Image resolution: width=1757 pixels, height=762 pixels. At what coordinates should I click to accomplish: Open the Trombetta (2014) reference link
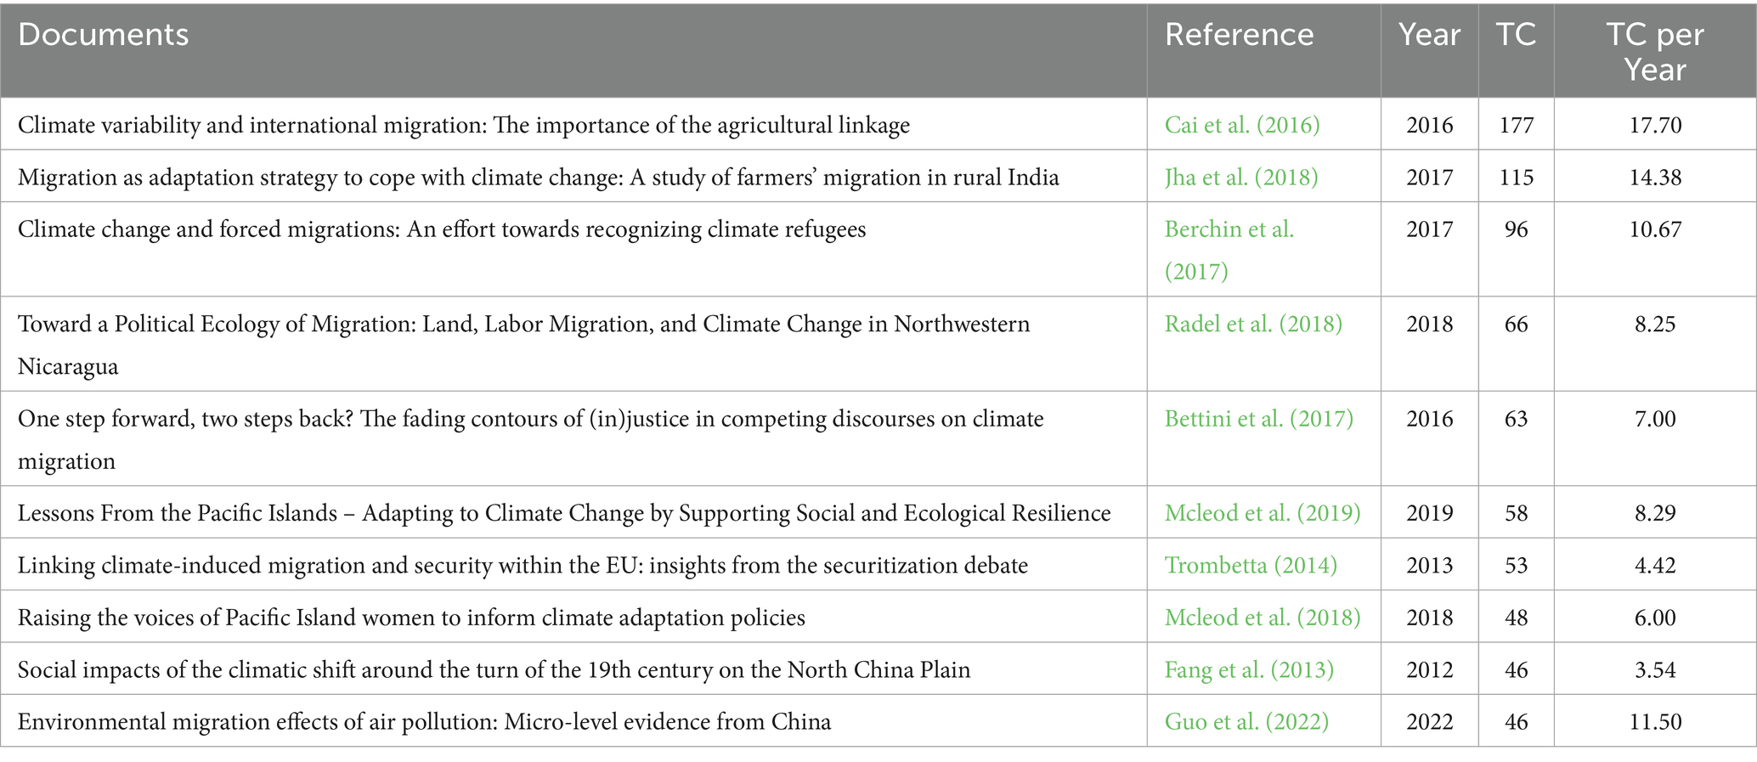coord(1250,566)
